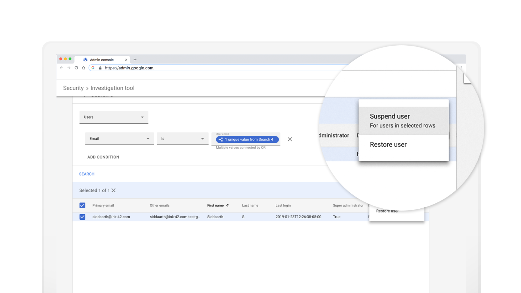The image size is (521, 293).
Task: Click the Other emails column header
Action: (x=160, y=205)
